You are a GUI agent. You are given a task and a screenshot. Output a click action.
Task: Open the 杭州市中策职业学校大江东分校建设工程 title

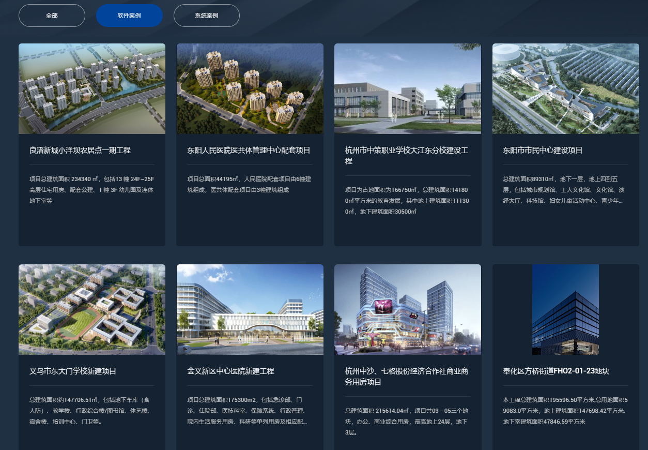[406, 156]
